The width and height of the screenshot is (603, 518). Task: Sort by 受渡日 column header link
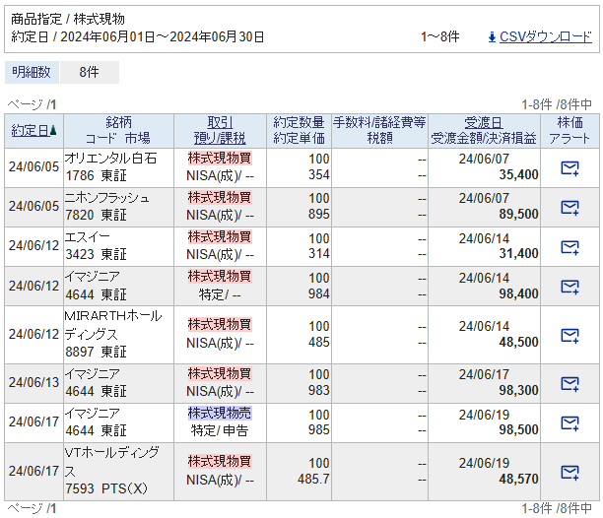pos(484,122)
